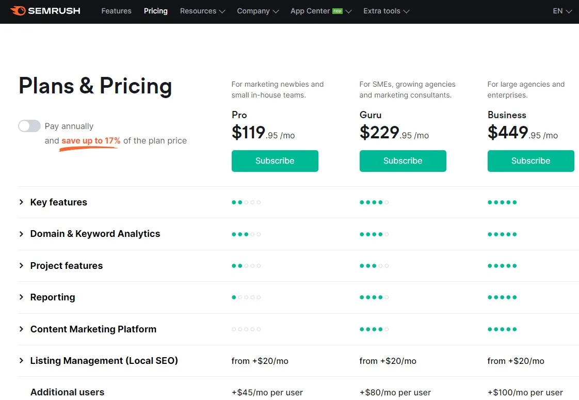This screenshot has height=400, width=579.
Task: Click '+$45/mo per user' value
Action: coord(267,392)
